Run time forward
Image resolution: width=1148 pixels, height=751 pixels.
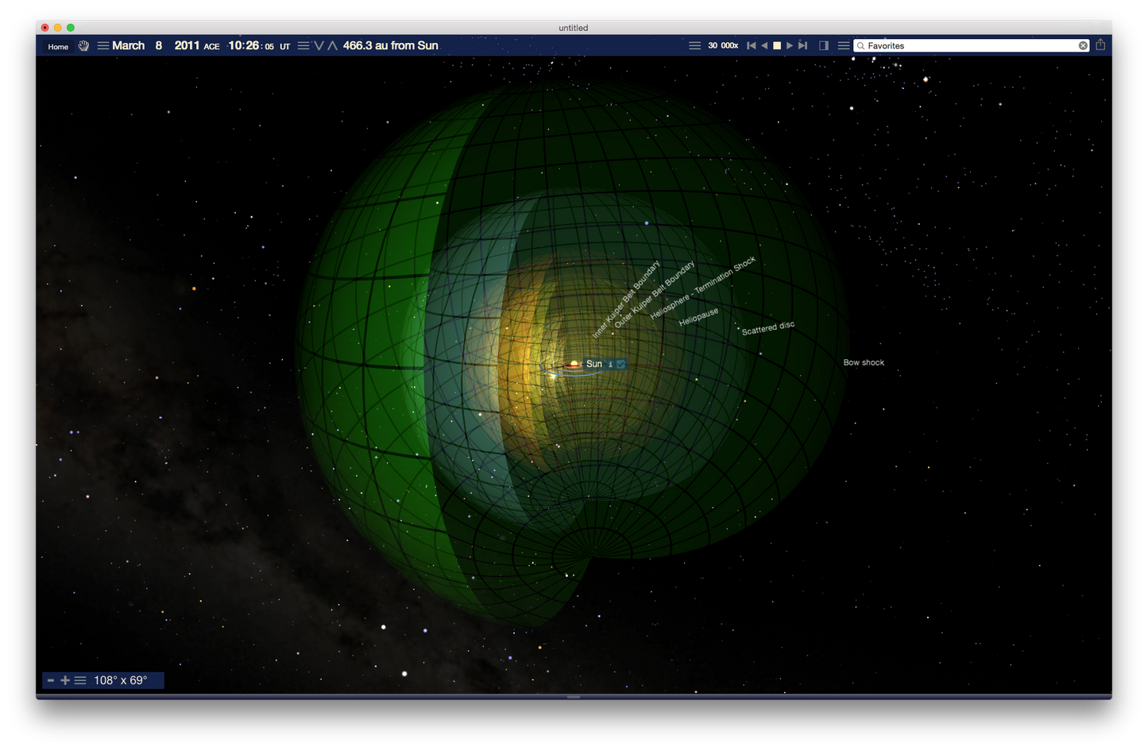(x=790, y=46)
